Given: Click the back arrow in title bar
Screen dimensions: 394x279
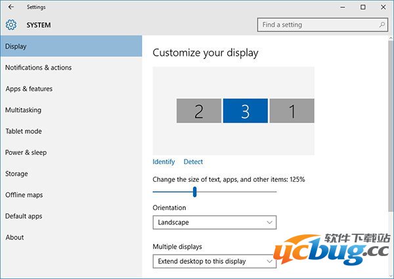Looking at the screenshot, I should point(11,7).
